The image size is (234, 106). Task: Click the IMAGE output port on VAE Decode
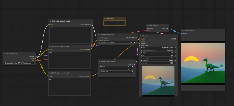click(x=168, y=28)
